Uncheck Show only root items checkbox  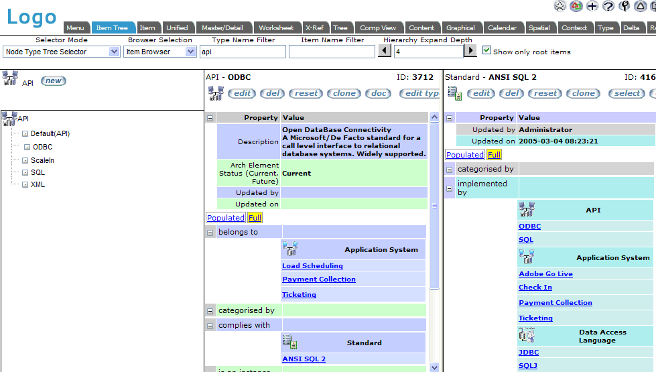(x=486, y=51)
